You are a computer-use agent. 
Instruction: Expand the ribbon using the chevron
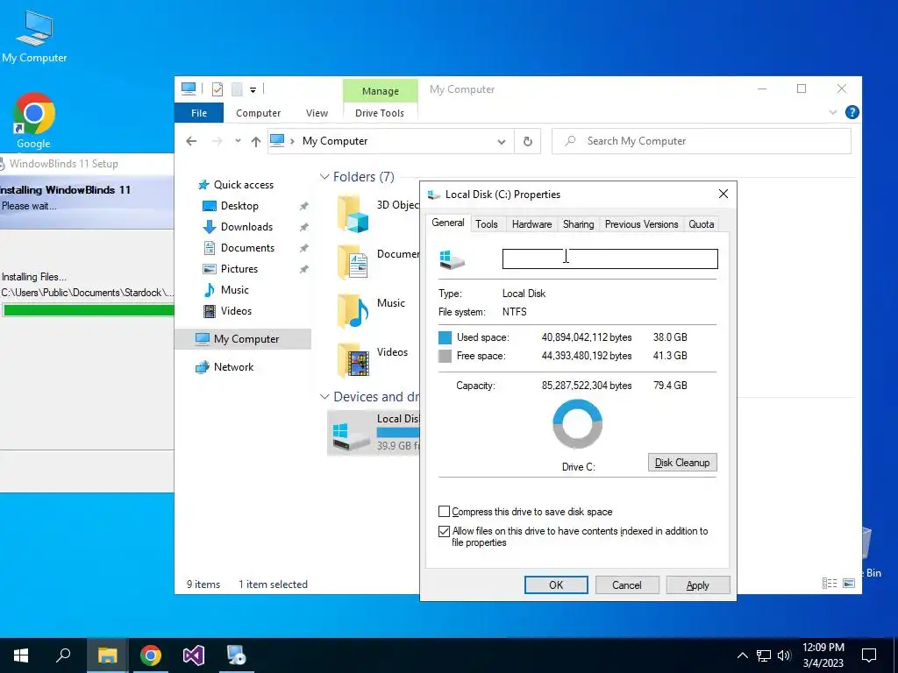(x=833, y=112)
